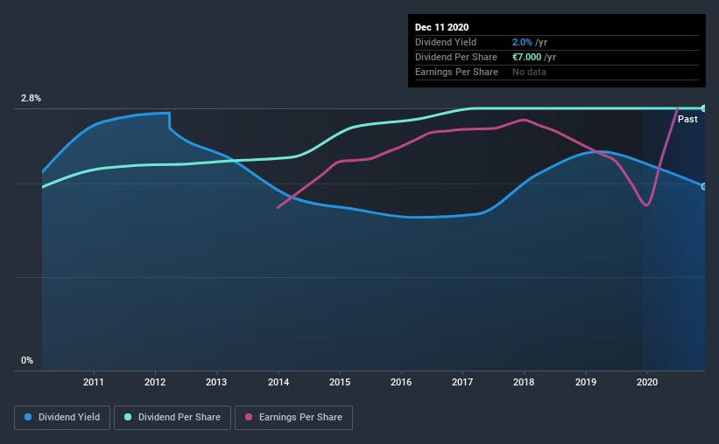
Task: Click the '2.0%' Dividend Yield tooltip value
Action: [522, 42]
